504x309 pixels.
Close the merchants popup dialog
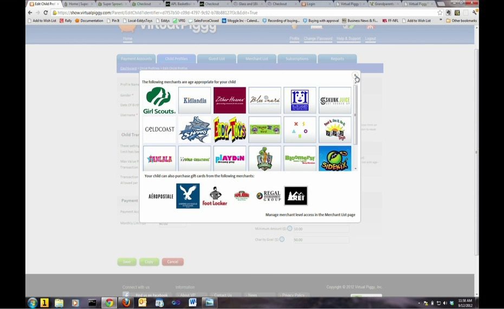coord(355,75)
